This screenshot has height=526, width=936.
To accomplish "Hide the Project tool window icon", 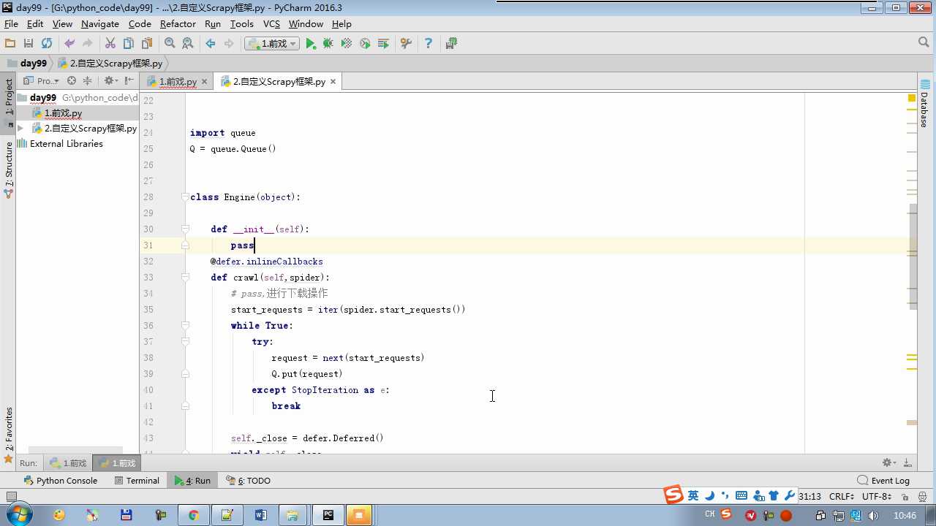I will pos(129,81).
